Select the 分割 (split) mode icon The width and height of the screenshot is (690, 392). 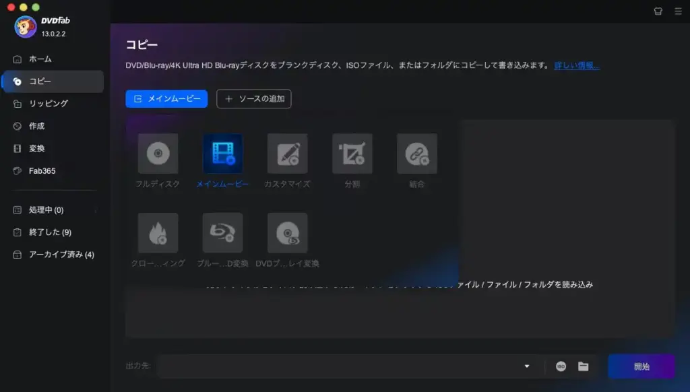[x=352, y=153]
